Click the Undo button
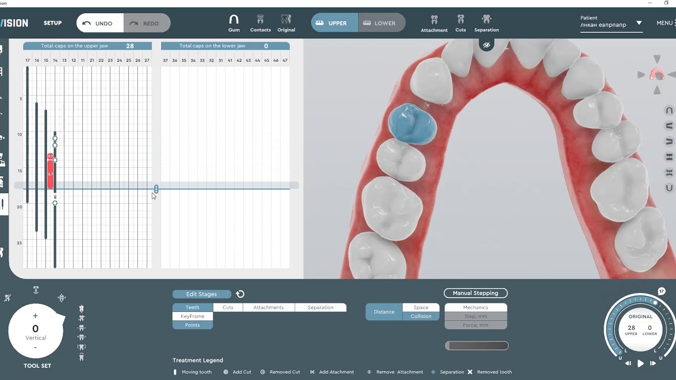 pyautogui.click(x=100, y=23)
